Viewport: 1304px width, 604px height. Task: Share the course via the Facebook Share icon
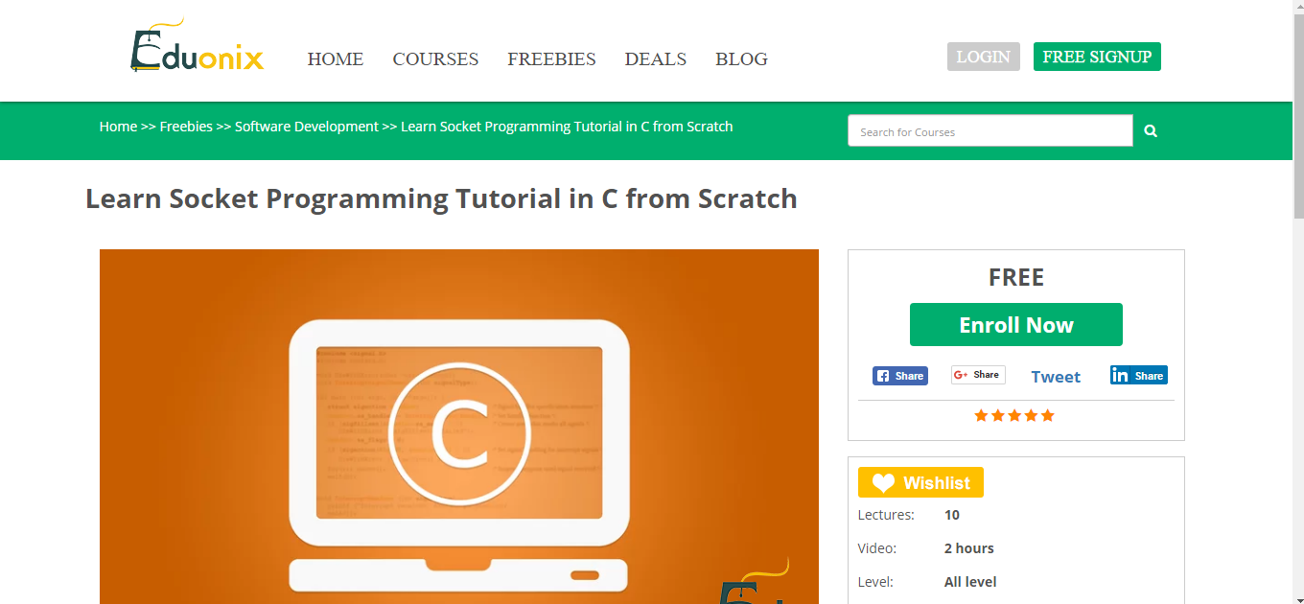[x=899, y=375]
